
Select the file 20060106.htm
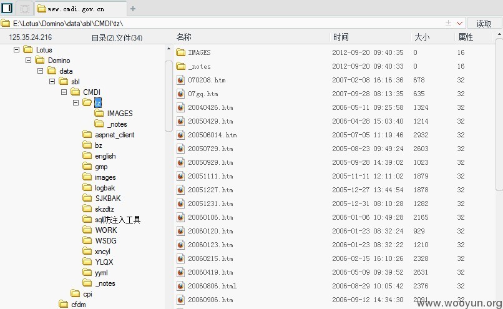[210, 218]
